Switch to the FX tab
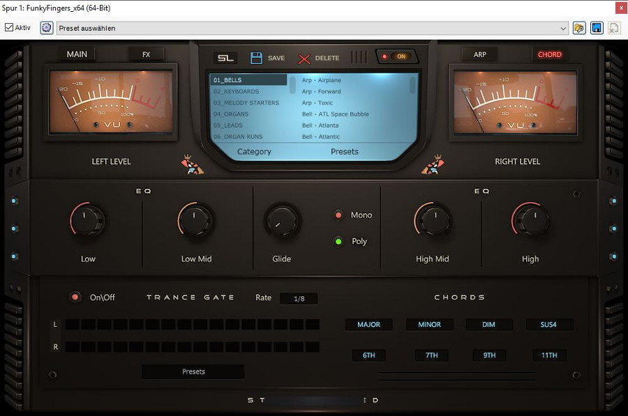The width and height of the screenshot is (628, 416). [147, 54]
